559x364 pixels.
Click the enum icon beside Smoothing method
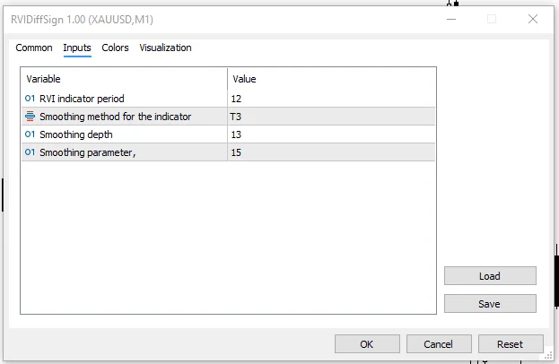click(30, 117)
